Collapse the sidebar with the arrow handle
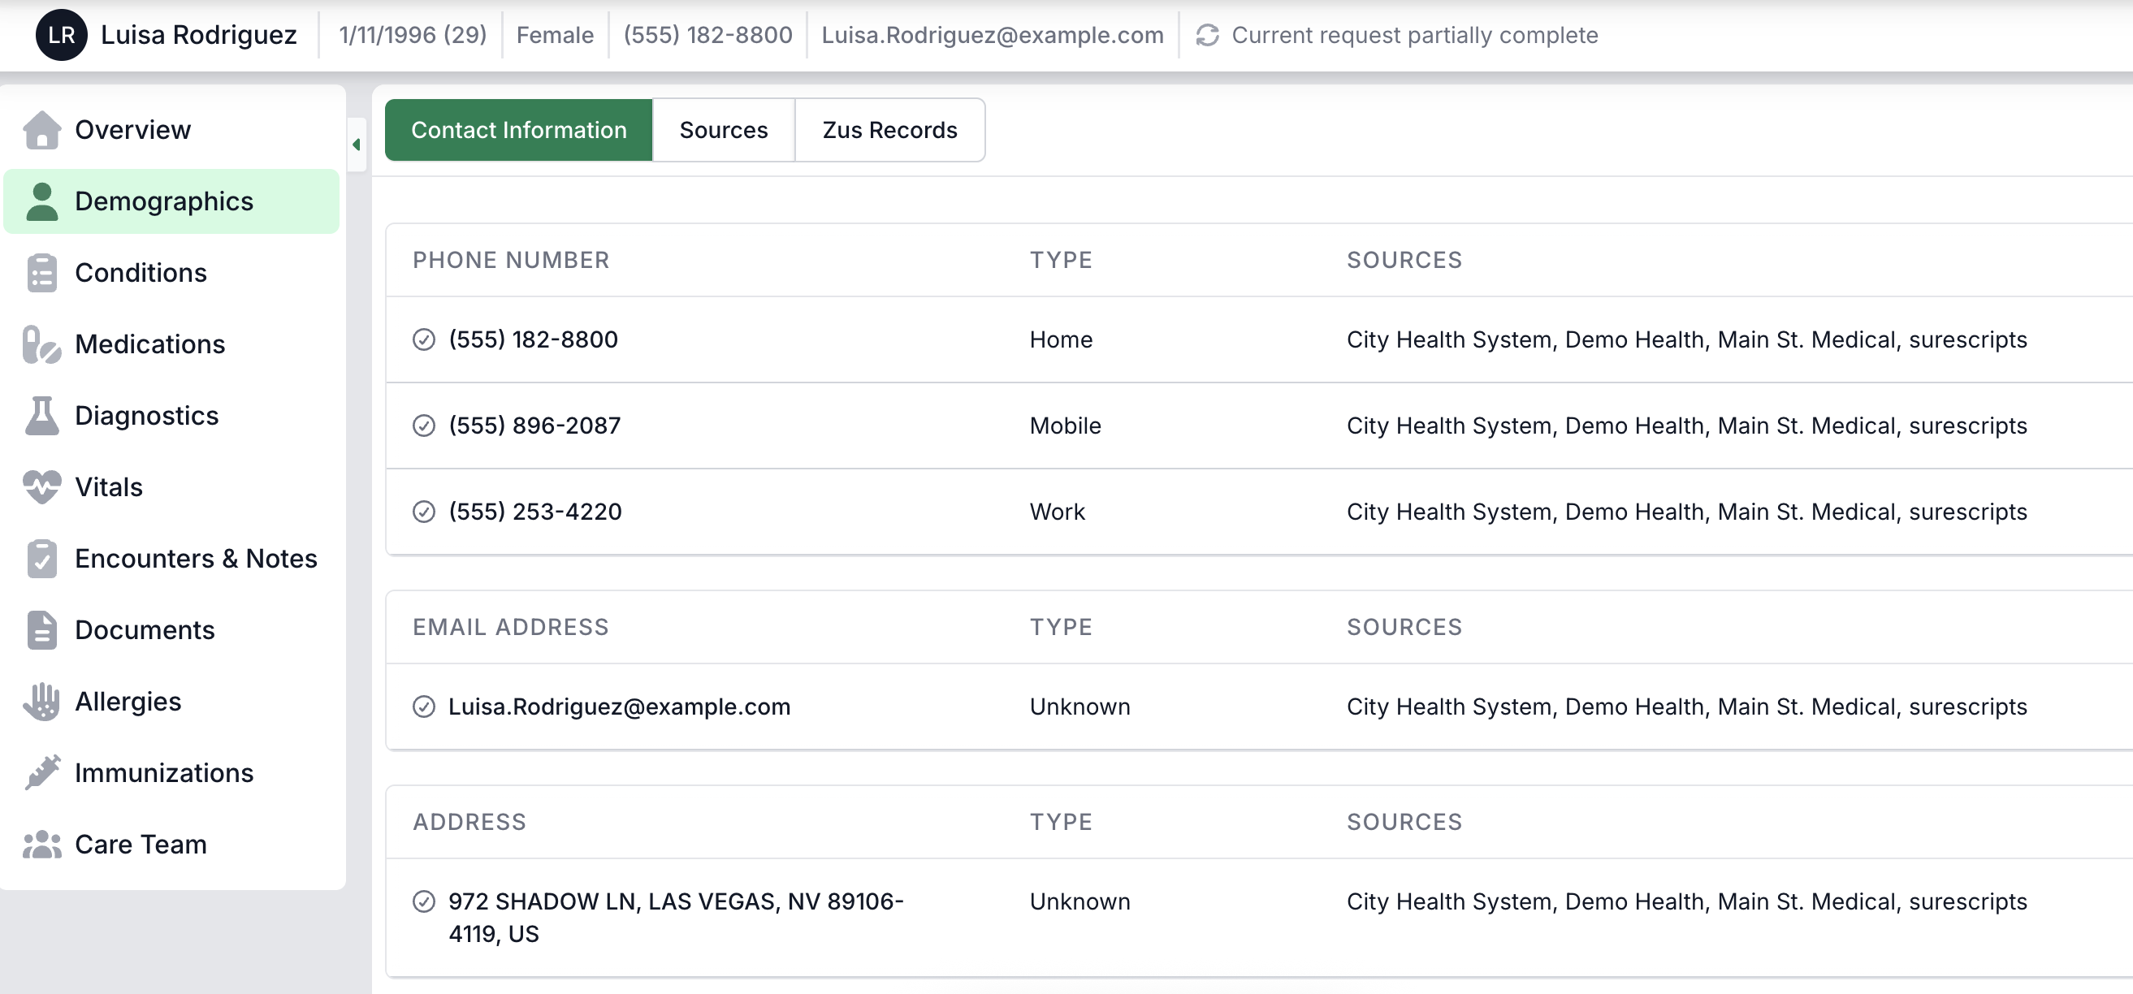 coord(356,145)
